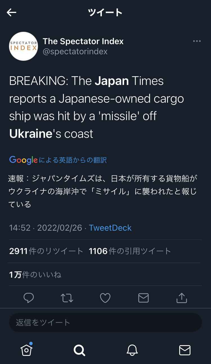The image size is (211, 364).
Task: View the likes count list
Action: (x=35, y=275)
